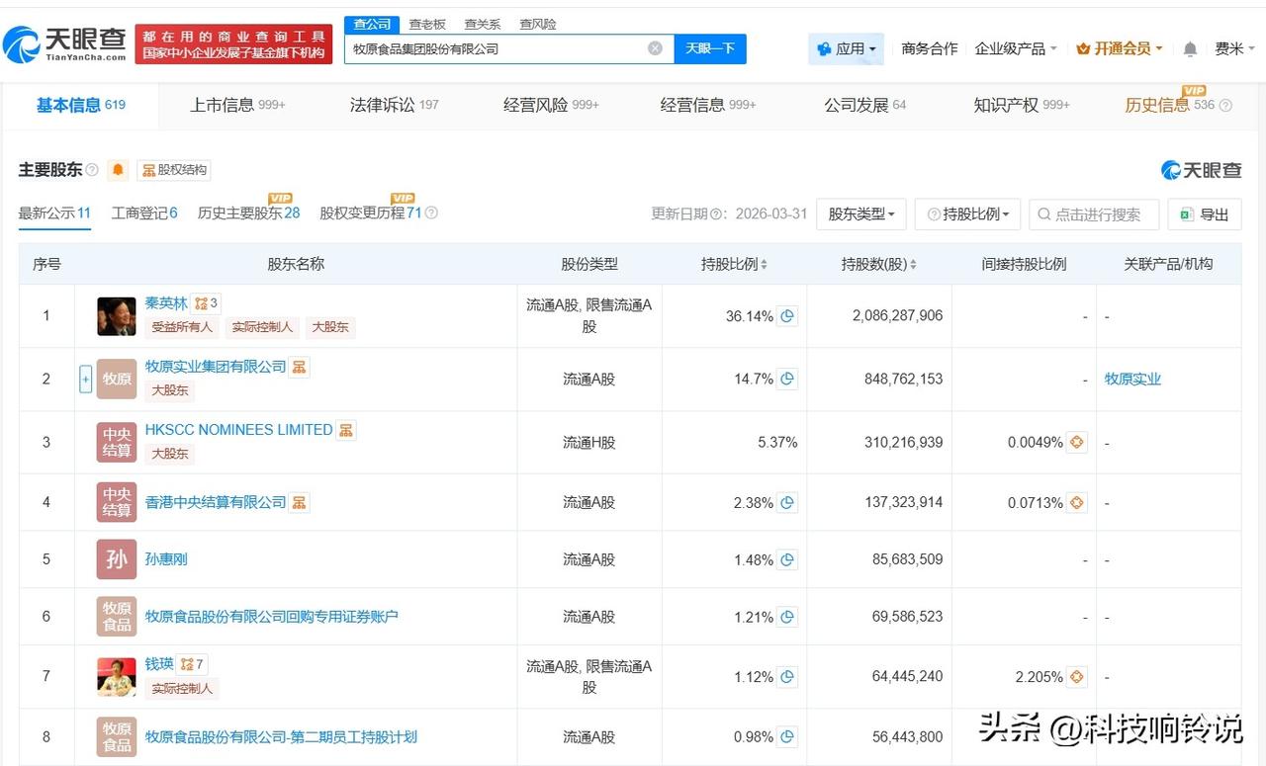Click the 天眼一下 search button
The width and height of the screenshot is (1266, 766).
tap(710, 48)
